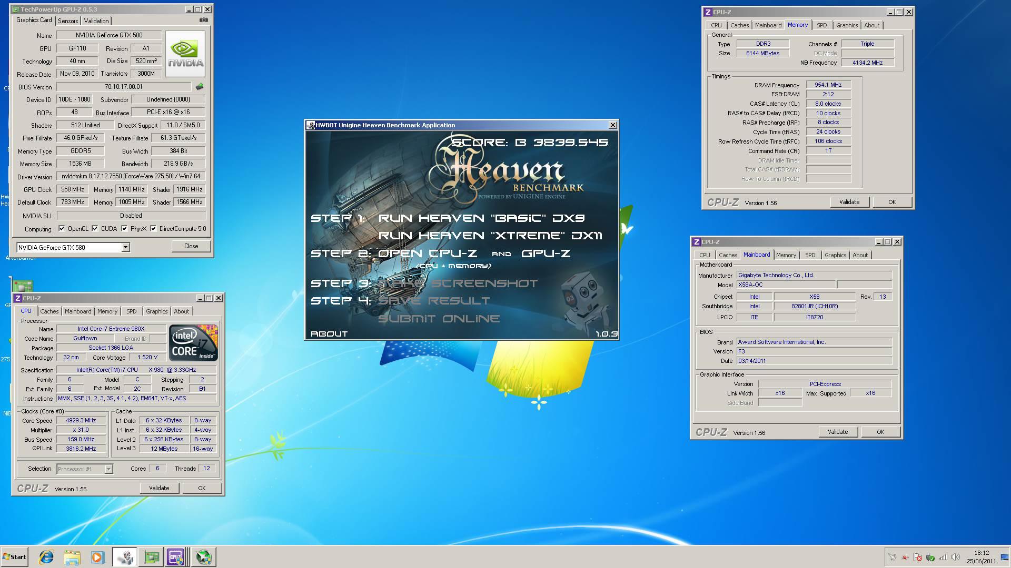Click Validate in CPU-Z Mainboard window

838,432
